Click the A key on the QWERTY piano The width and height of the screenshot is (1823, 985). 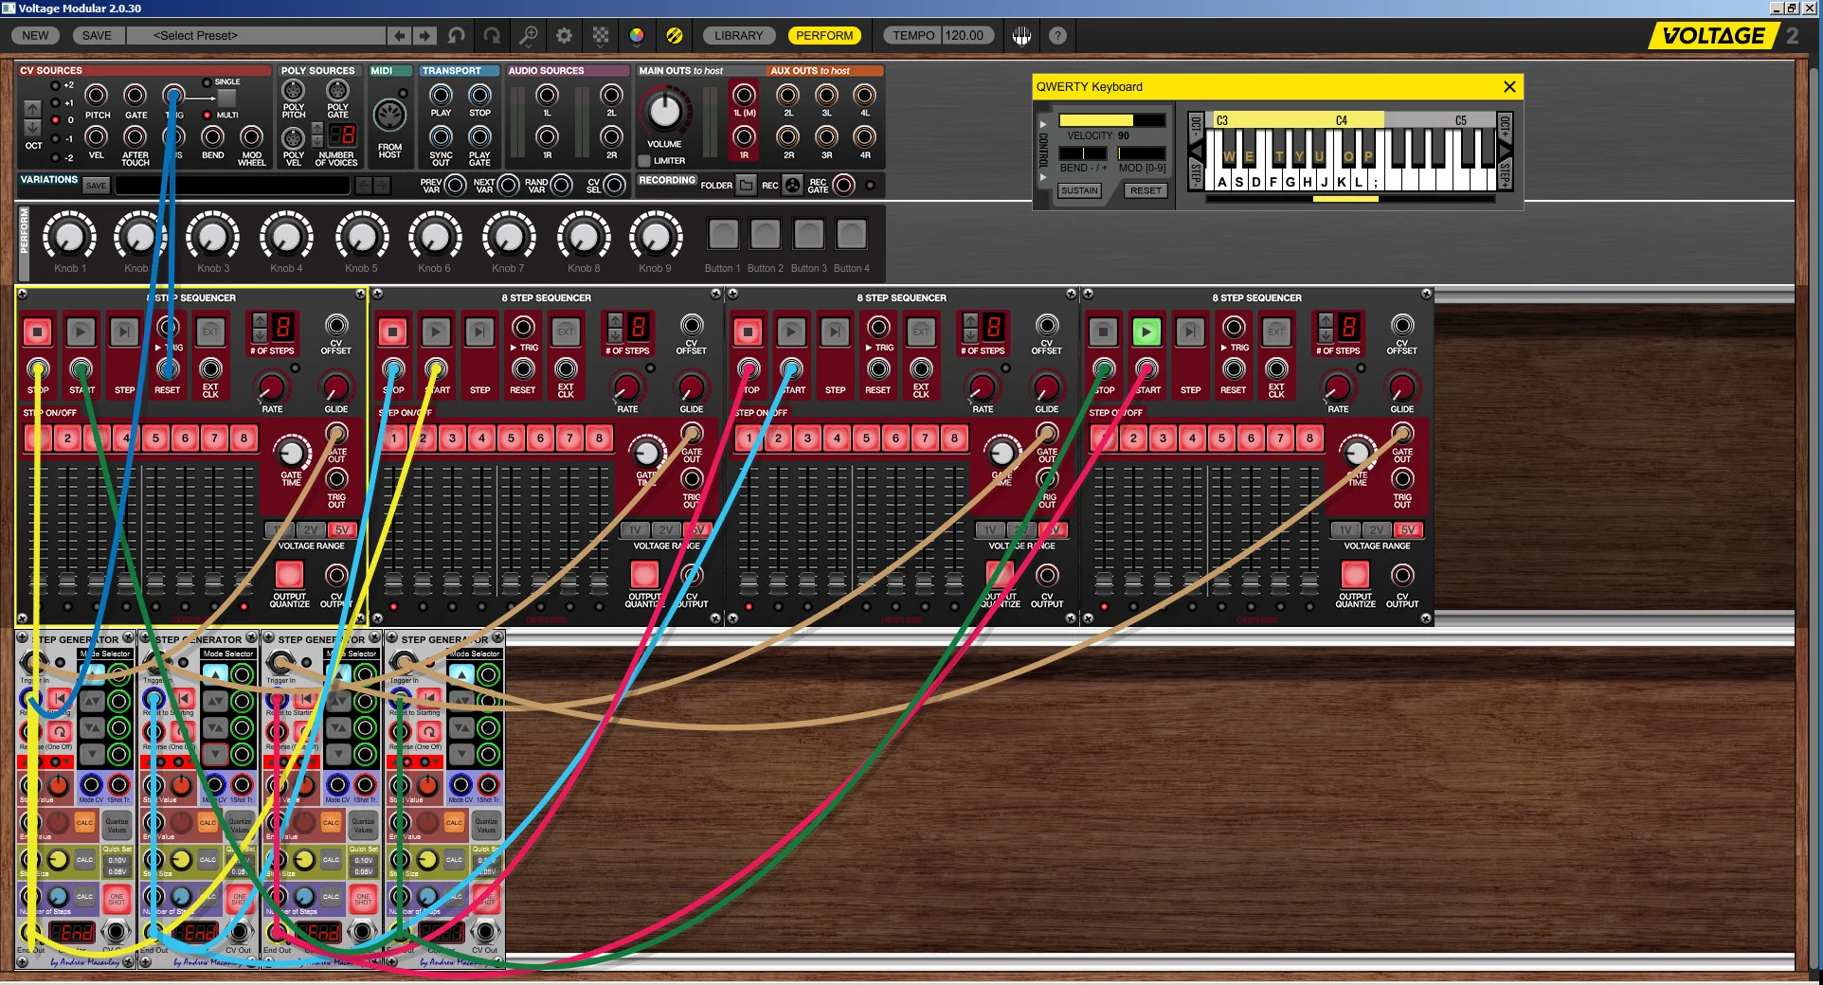click(1221, 180)
